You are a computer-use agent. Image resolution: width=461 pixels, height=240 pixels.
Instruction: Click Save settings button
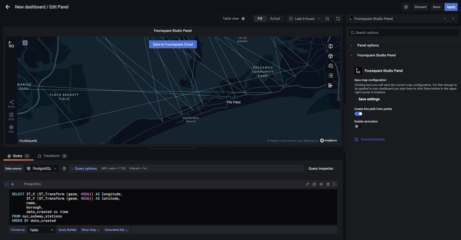tap(369, 99)
